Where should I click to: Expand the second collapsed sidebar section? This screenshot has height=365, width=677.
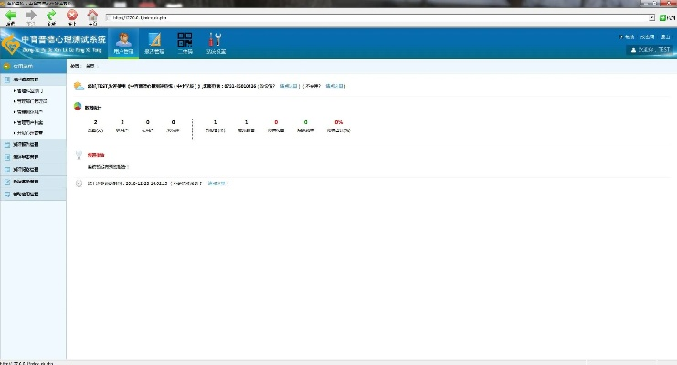click(x=33, y=144)
